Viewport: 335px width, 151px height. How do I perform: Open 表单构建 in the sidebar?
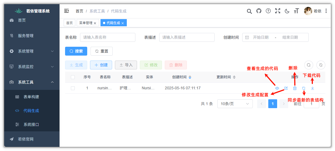coord(32,97)
